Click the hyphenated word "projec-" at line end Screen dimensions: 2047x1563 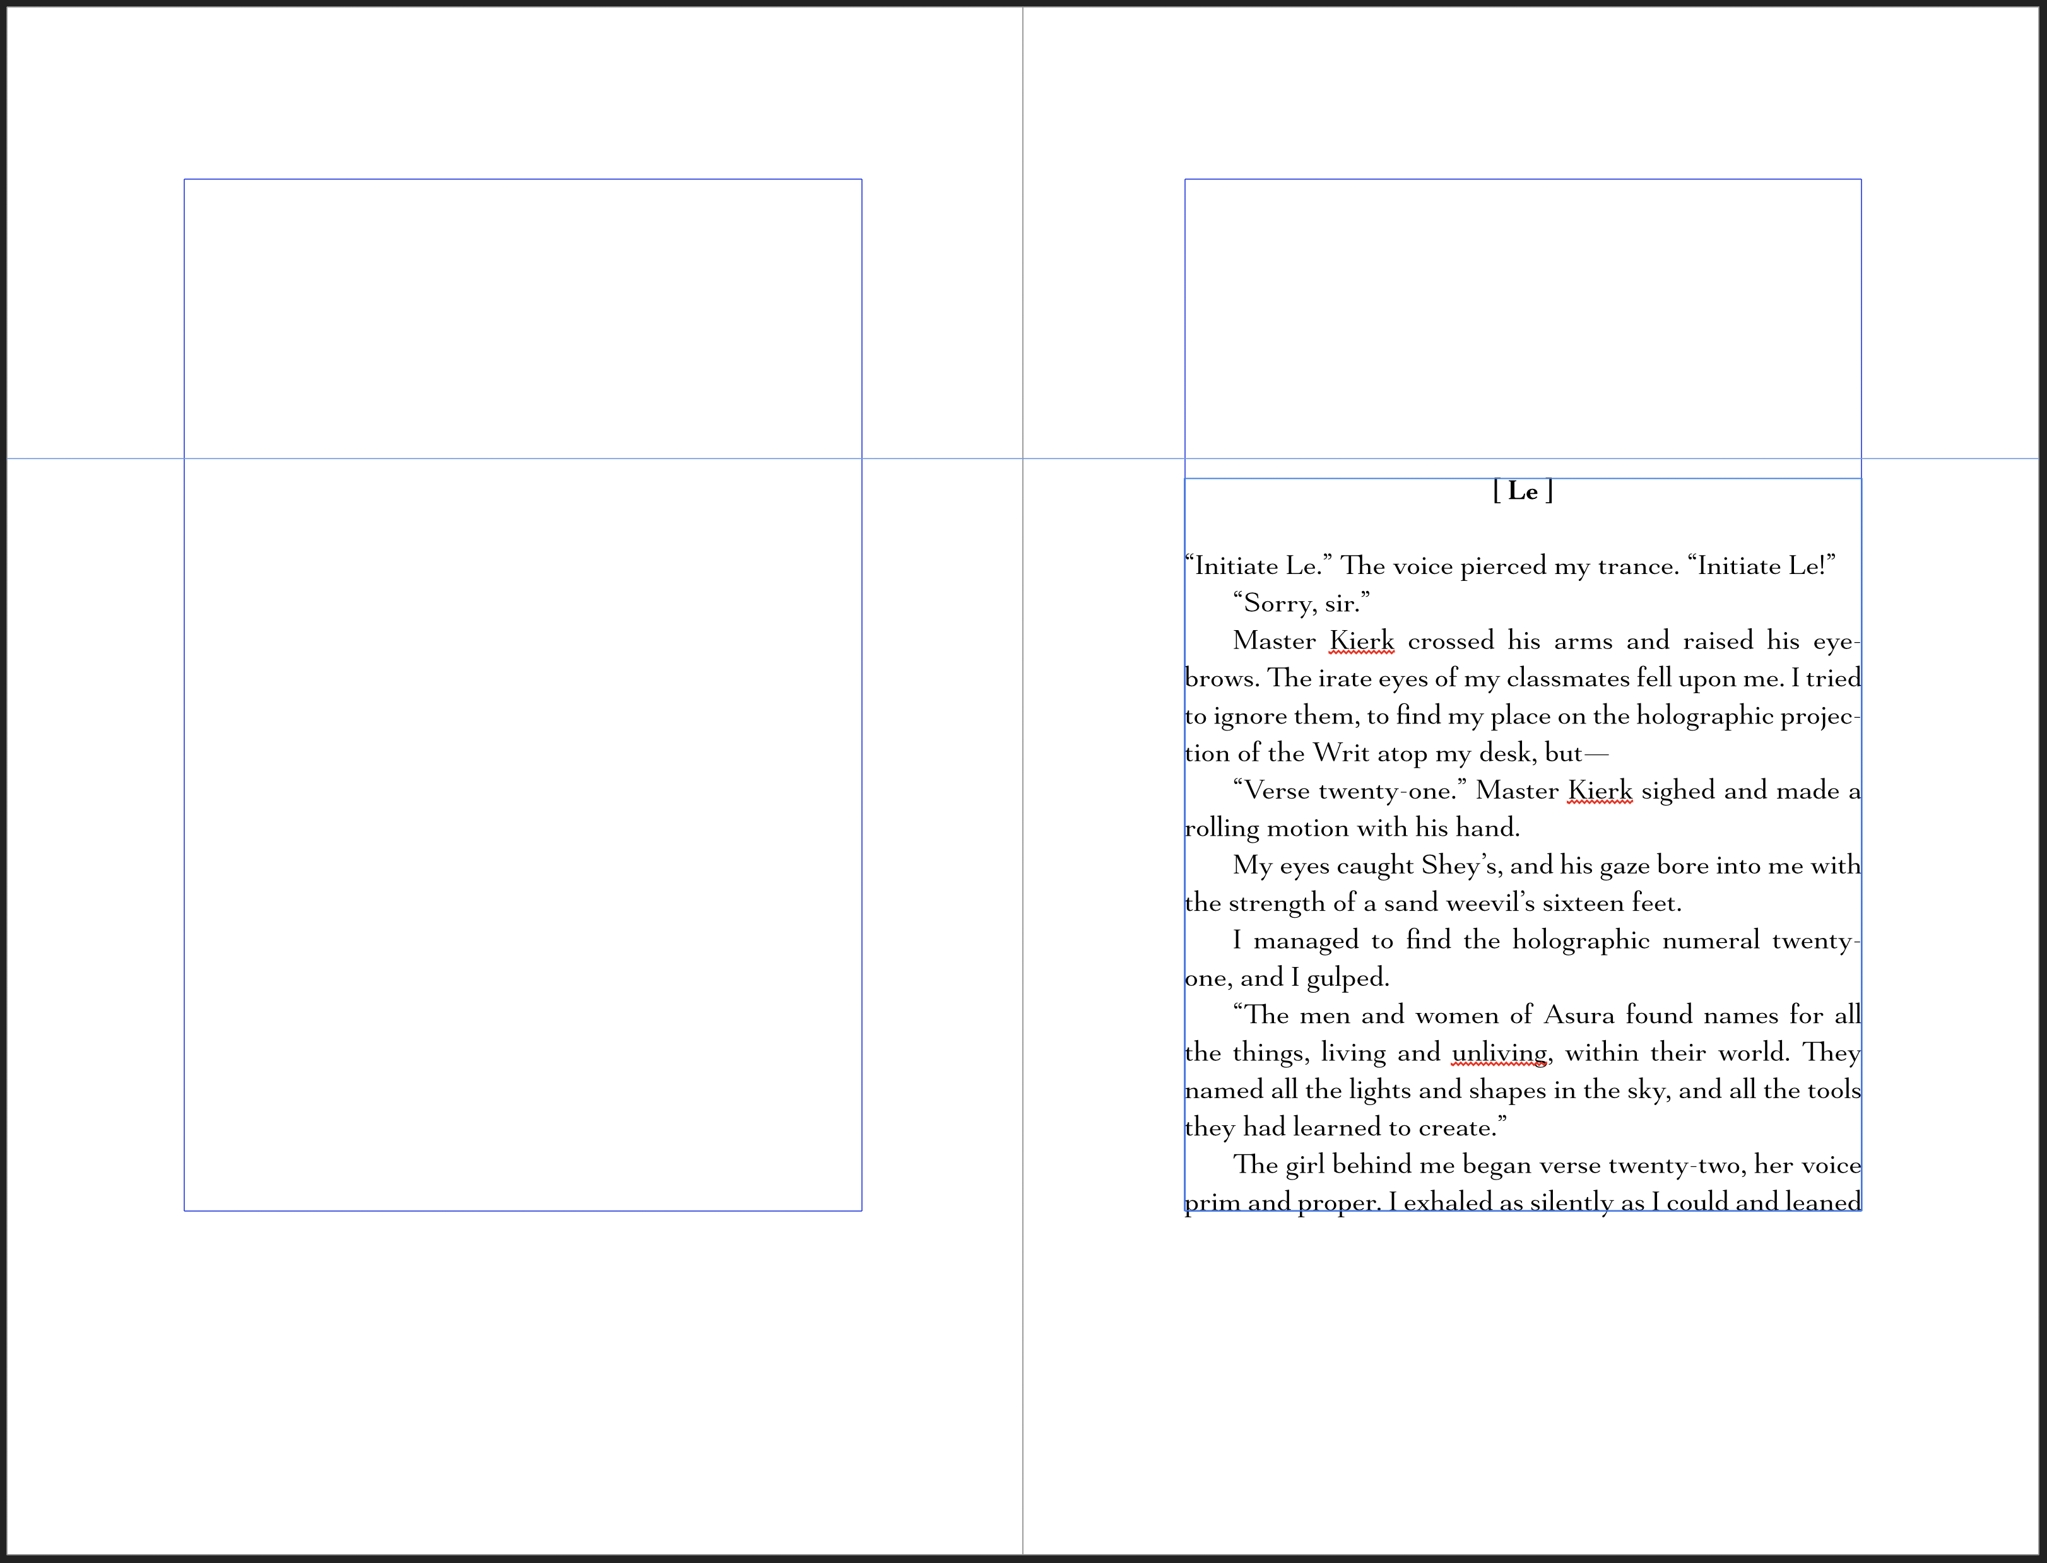tap(1821, 715)
